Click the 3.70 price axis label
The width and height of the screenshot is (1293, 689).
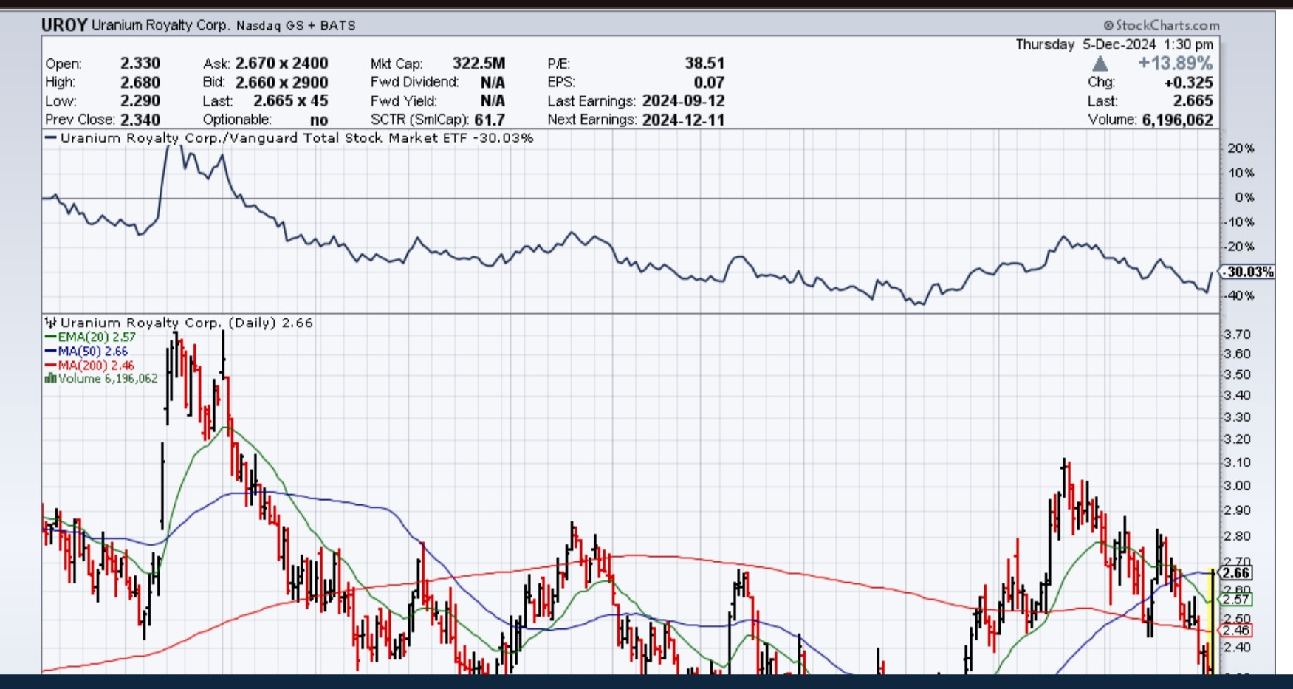[1238, 335]
